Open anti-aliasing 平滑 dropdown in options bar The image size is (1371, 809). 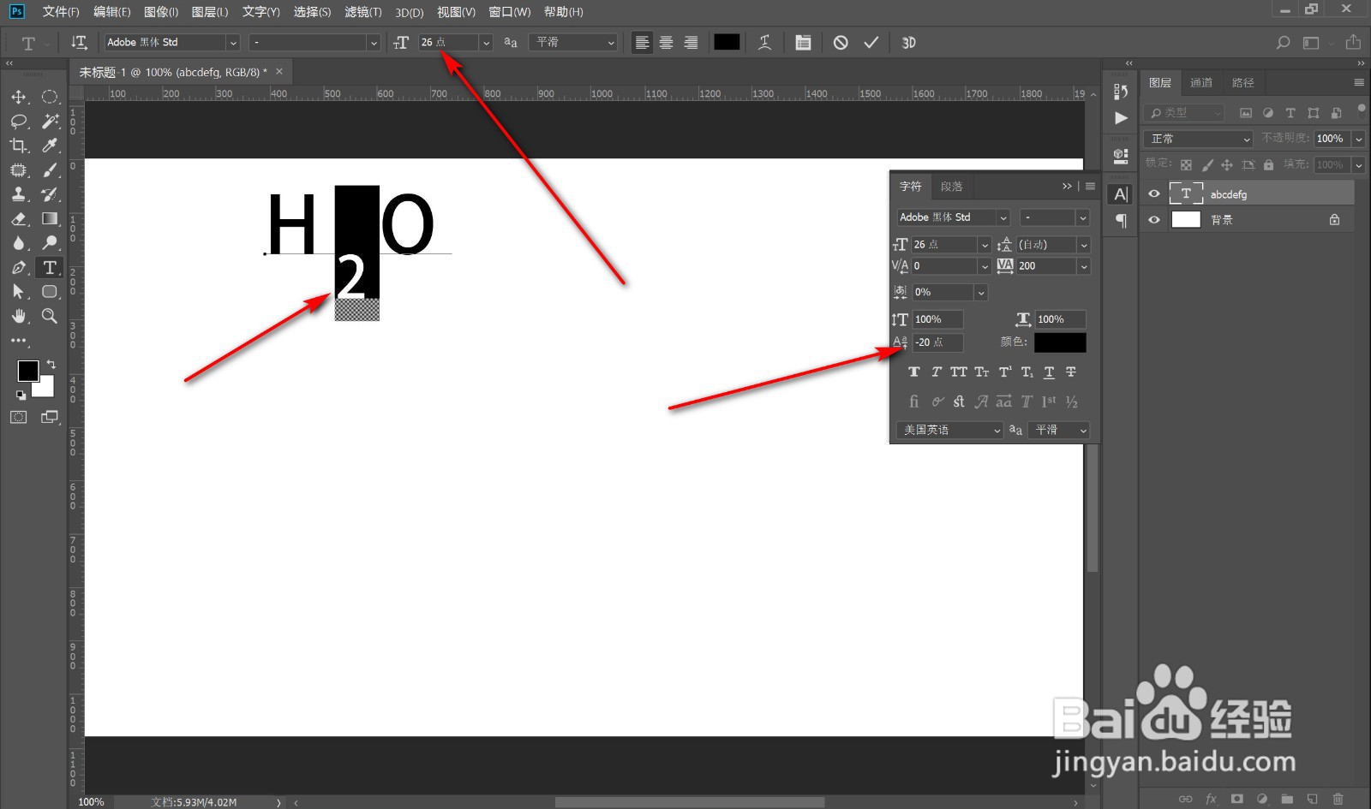click(x=573, y=42)
